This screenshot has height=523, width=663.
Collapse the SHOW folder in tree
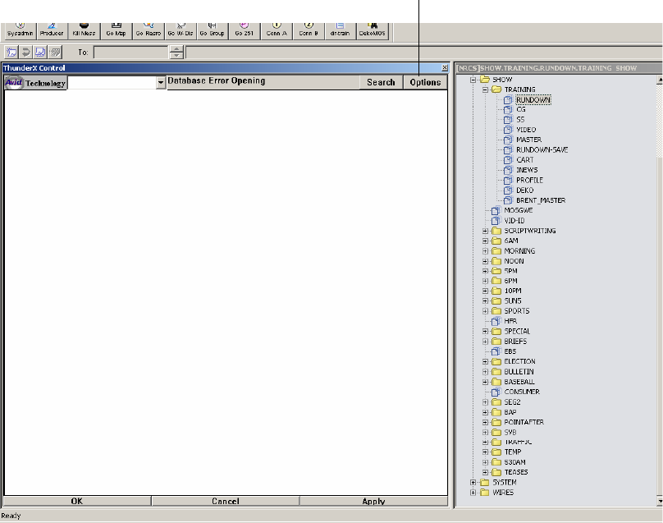[x=473, y=80]
